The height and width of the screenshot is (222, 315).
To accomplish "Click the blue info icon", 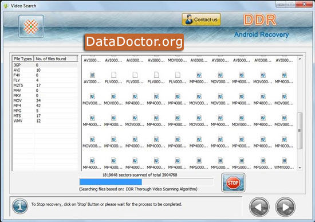I will point(20,207).
